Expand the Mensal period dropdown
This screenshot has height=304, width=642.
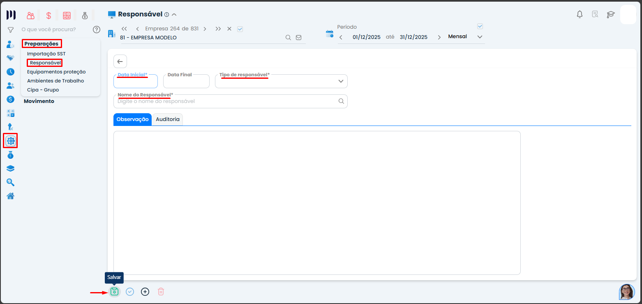click(x=479, y=37)
